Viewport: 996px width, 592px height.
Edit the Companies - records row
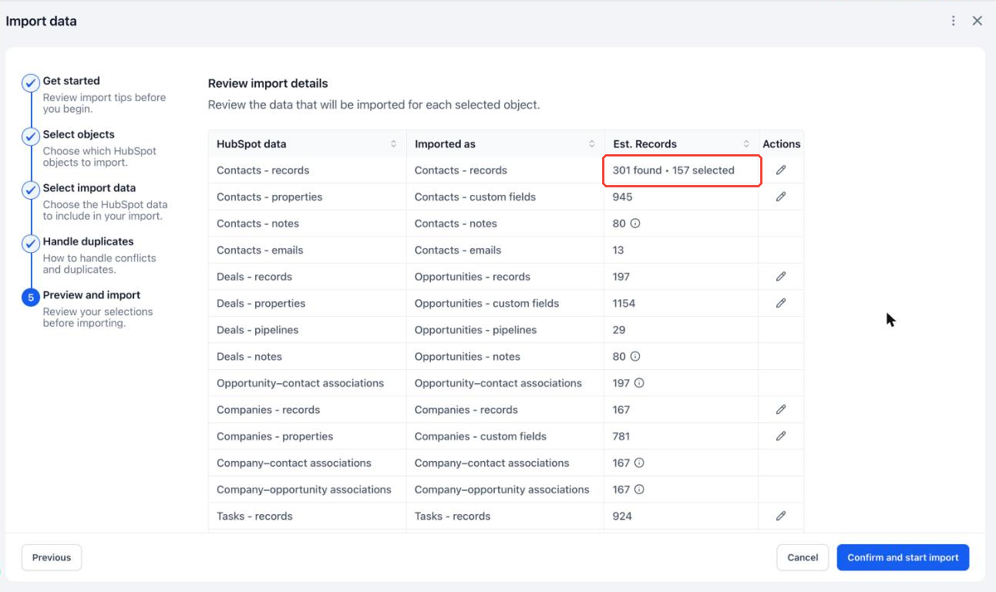point(781,409)
